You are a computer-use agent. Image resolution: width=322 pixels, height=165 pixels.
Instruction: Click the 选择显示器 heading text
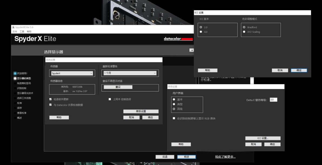[x=53, y=52]
